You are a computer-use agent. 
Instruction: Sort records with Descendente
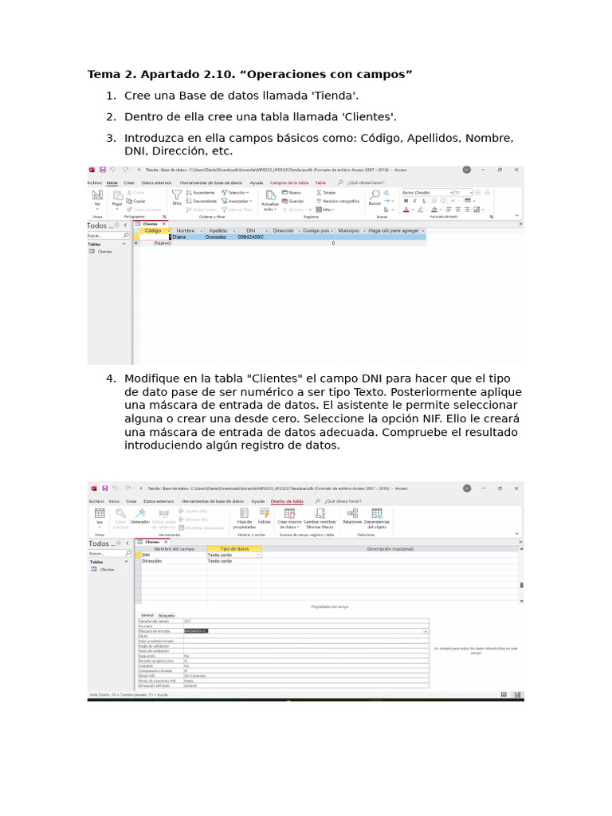pyautogui.click(x=202, y=201)
